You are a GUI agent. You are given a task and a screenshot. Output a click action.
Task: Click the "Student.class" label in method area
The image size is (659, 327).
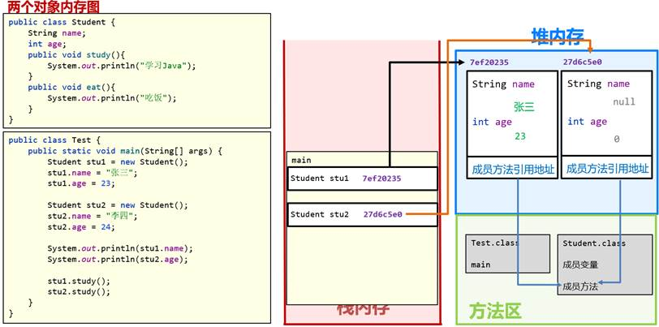click(594, 243)
